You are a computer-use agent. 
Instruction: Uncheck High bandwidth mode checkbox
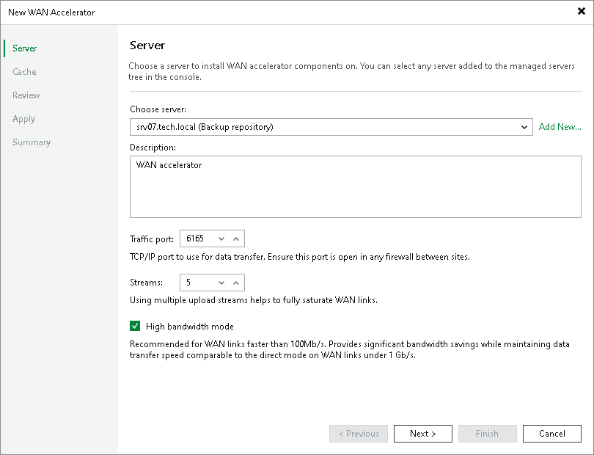tap(135, 326)
